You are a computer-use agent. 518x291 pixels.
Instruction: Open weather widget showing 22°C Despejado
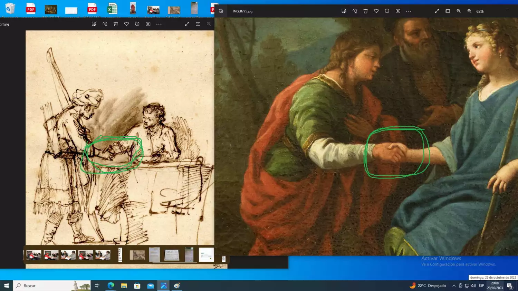click(x=428, y=285)
